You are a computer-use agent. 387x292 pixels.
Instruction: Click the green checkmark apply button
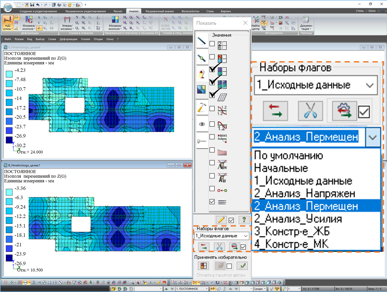point(242,266)
